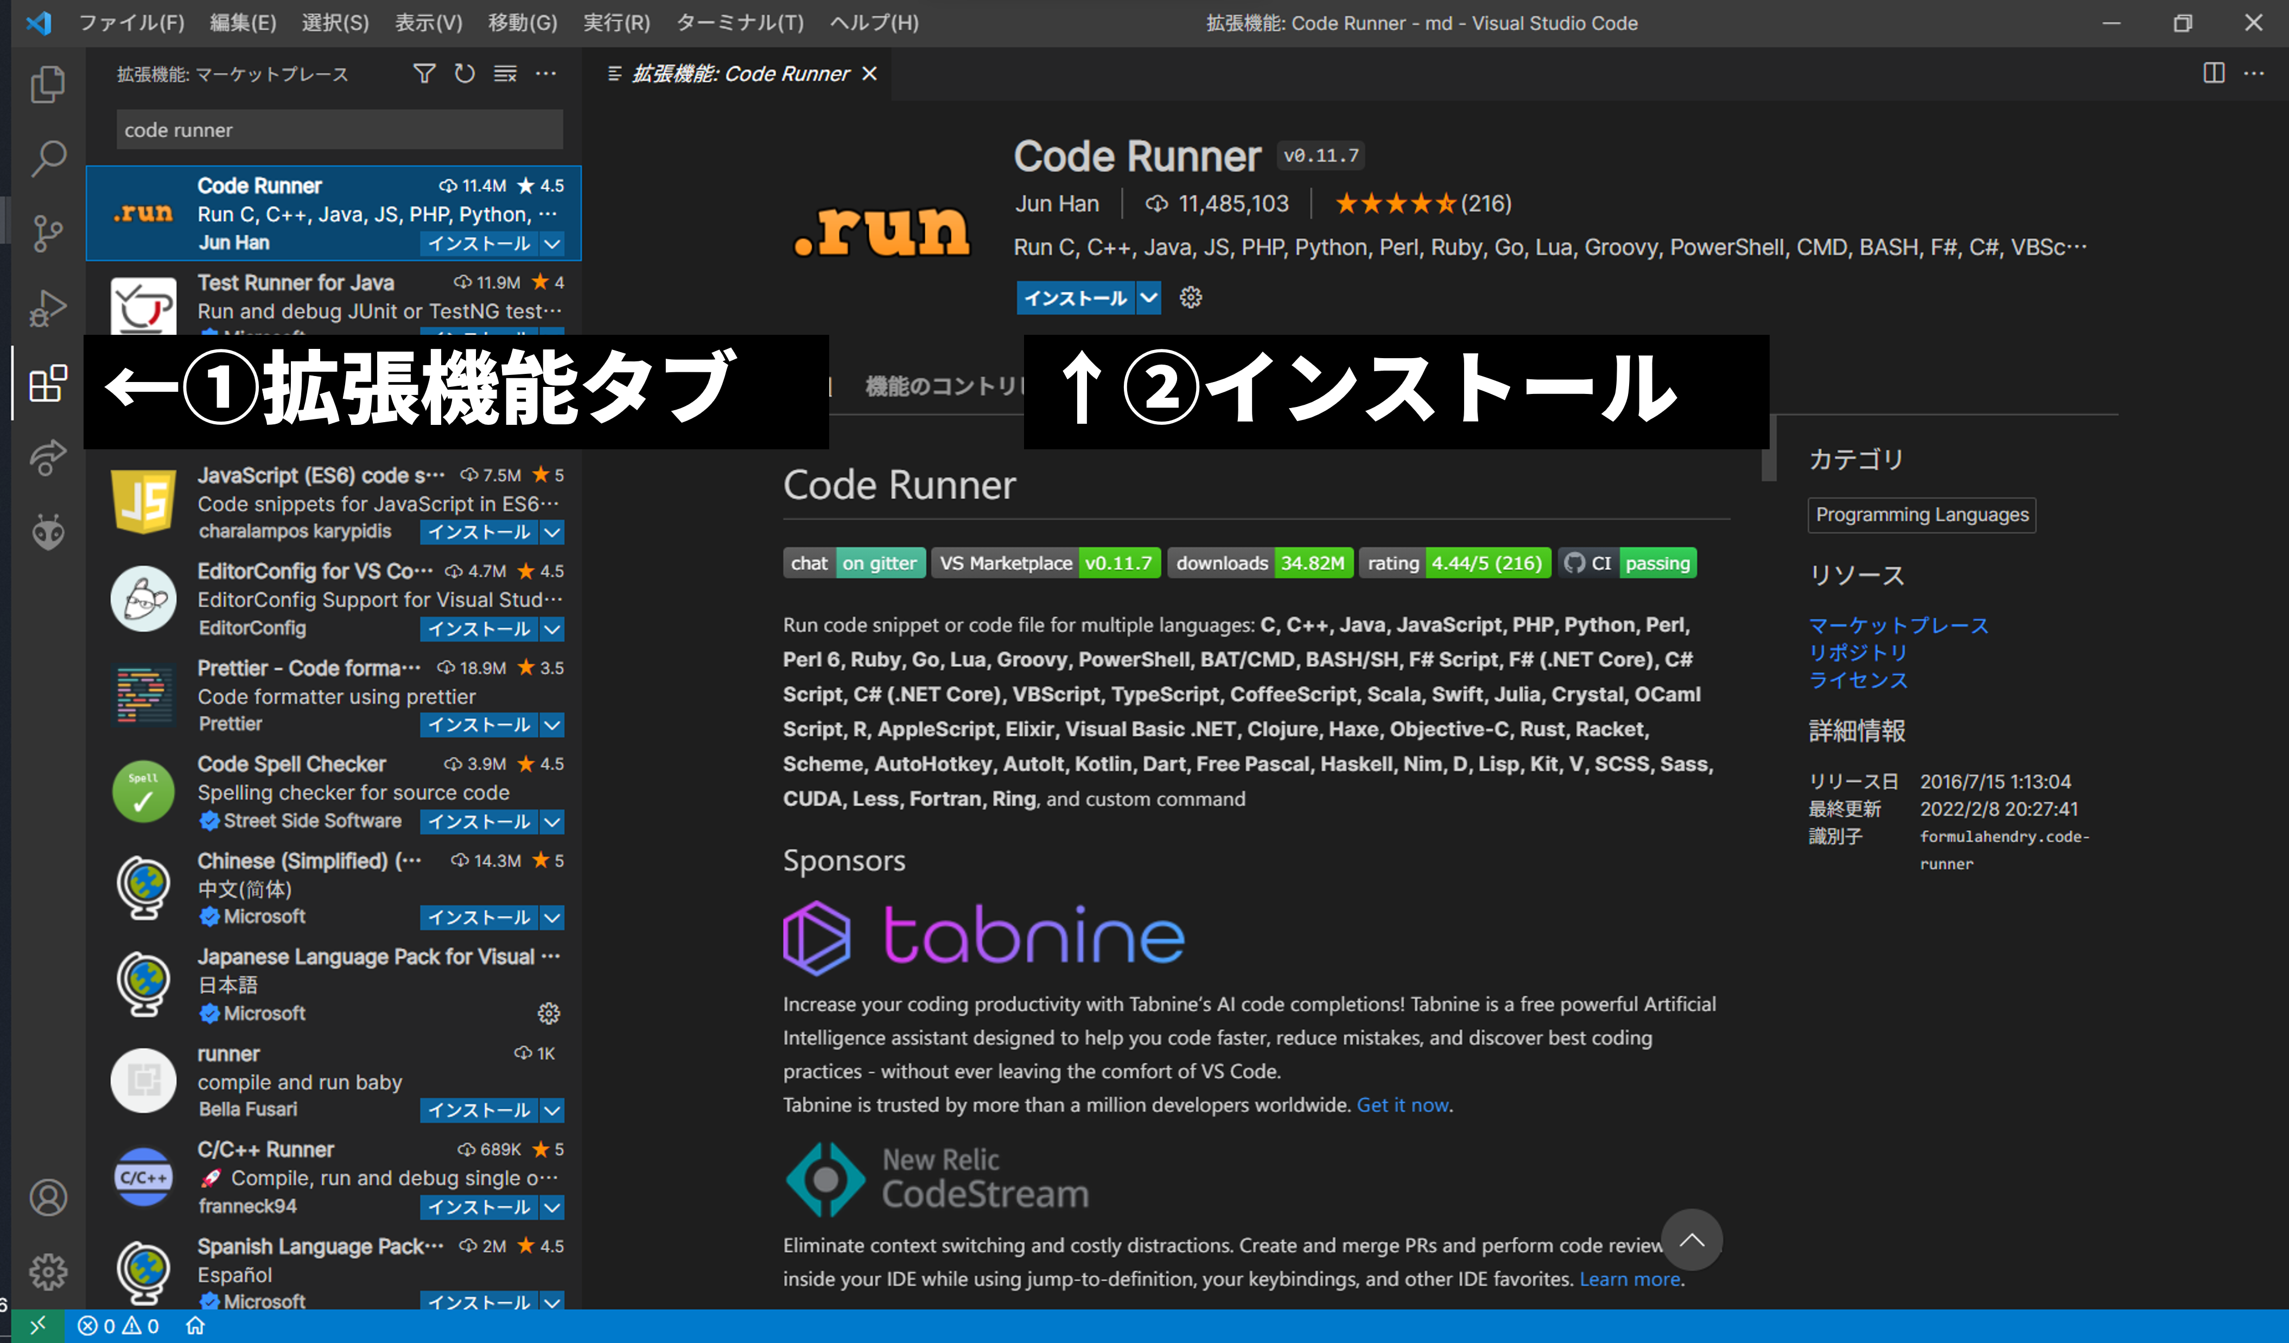Click the Programming Languages category tag

click(1921, 515)
